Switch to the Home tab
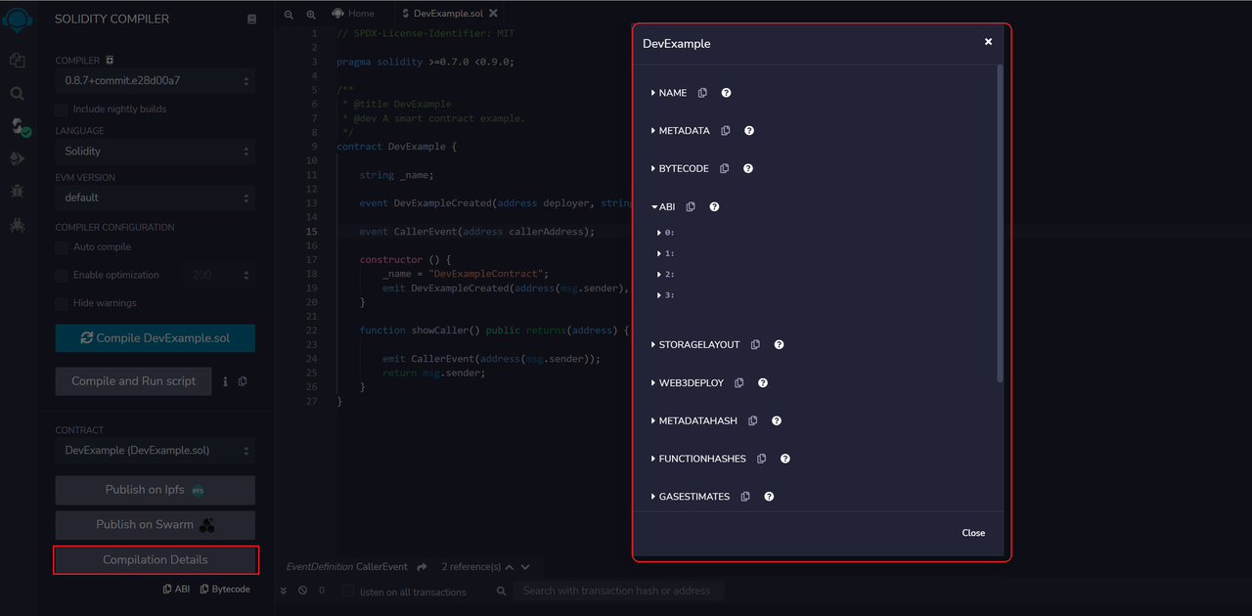 [x=353, y=13]
